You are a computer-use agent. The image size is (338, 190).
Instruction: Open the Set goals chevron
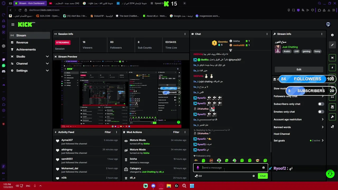(322, 141)
